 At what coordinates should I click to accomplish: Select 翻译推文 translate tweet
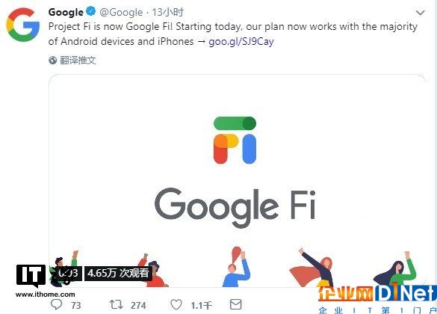click(x=78, y=61)
